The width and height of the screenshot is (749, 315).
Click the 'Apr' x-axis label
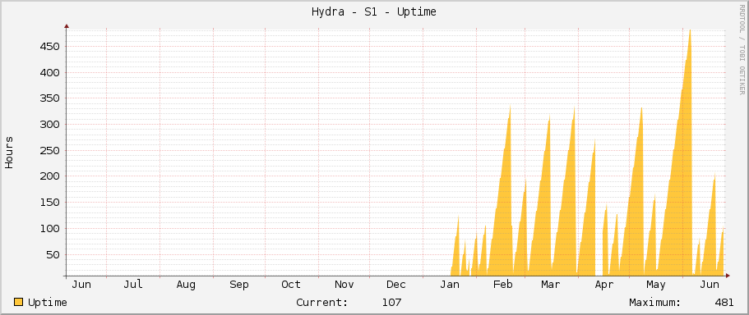point(603,285)
